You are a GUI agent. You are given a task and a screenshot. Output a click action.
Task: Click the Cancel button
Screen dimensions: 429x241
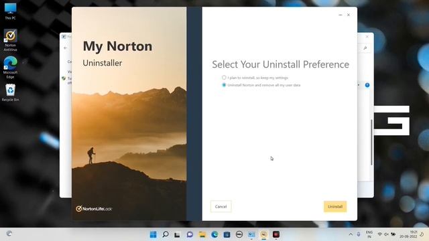click(x=221, y=207)
